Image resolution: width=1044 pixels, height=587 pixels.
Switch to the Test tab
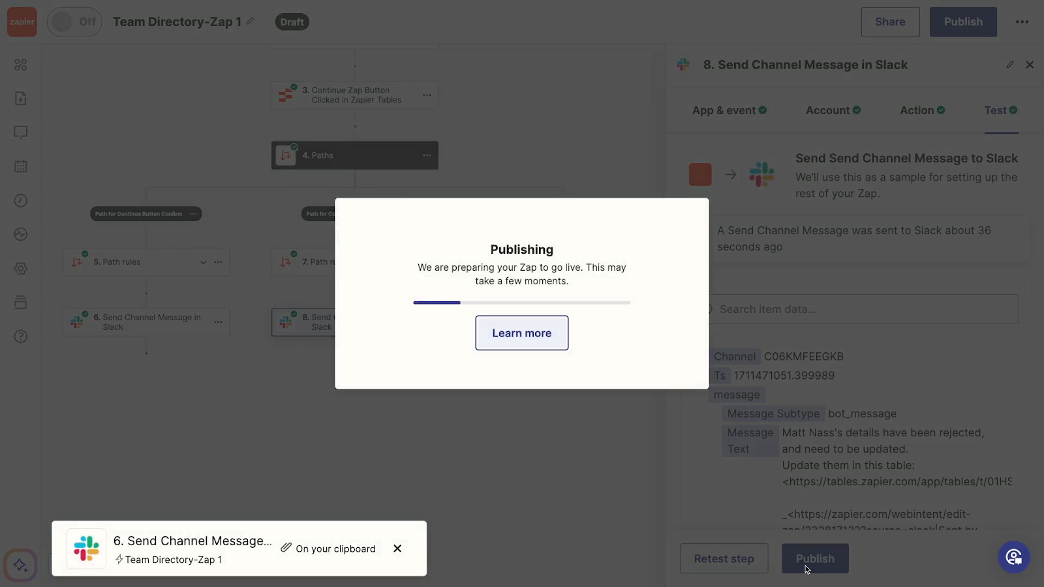1001,110
